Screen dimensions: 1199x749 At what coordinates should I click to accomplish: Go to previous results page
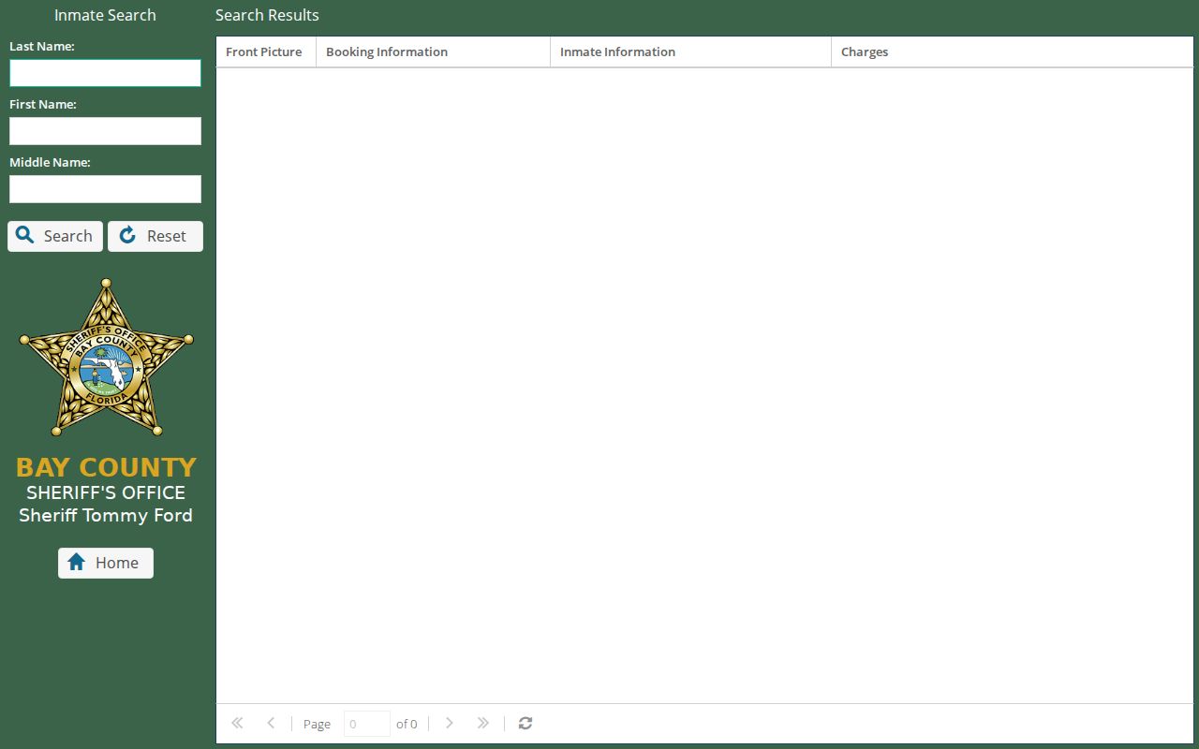coord(271,723)
